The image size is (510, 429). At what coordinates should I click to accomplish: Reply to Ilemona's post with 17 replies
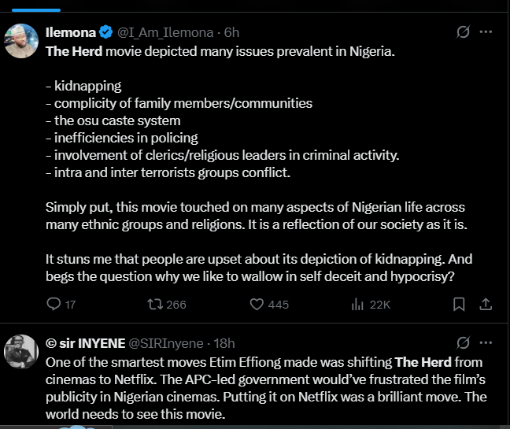(x=54, y=304)
